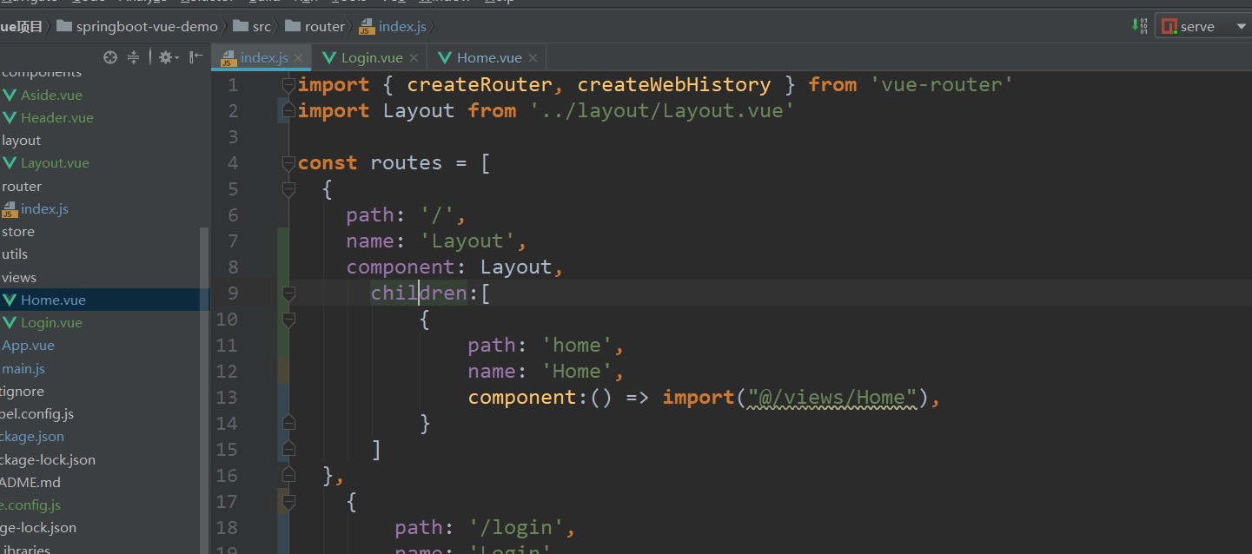Viewport: 1252px width, 554px height.
Task: Select vue.config.js in project tree
Action: click(x=30, y=505)
